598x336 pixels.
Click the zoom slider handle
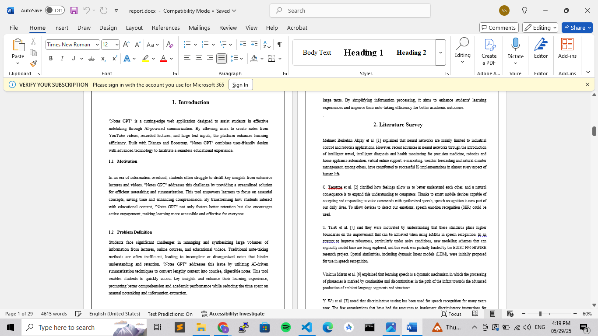(540, 314)
